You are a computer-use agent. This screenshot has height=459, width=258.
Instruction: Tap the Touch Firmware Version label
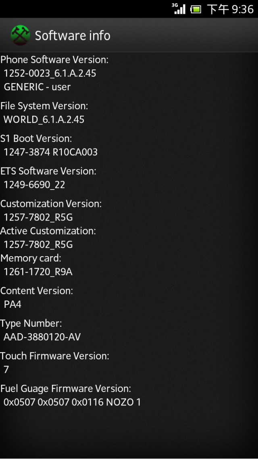point(55,356)
